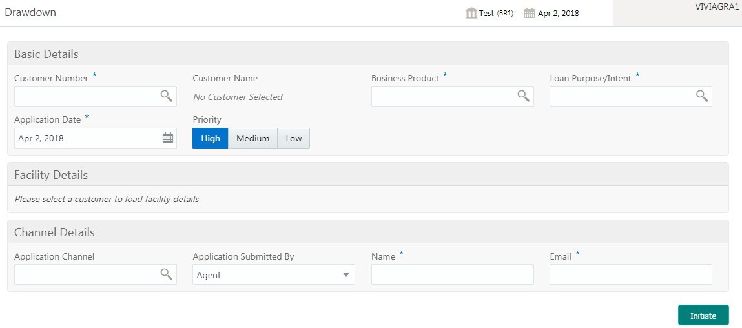
Task: Focus the Business Product input field
Action: tap(443, 96)
